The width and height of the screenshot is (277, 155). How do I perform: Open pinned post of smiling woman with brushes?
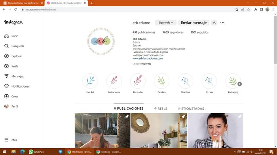pyautogui.click(x=215, y=131)
